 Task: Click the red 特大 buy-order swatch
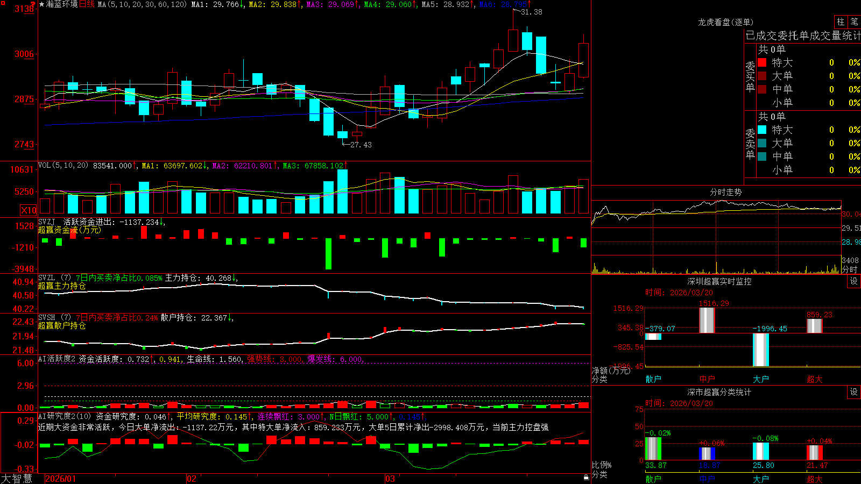pyautogui.click(x=762, y=62)
